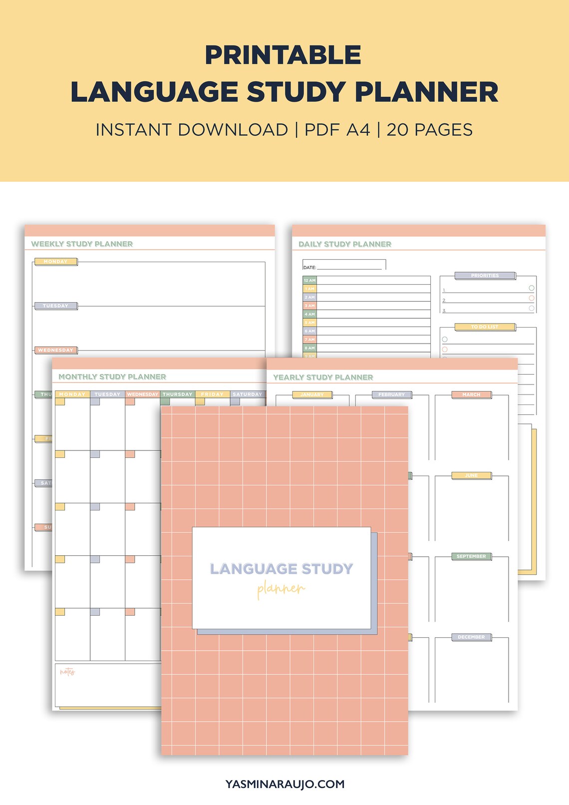Viewport: 569px width, 805px height.
Task: Check the circle for priority 3
Action: pyautogui.click(x=532, y=309)
